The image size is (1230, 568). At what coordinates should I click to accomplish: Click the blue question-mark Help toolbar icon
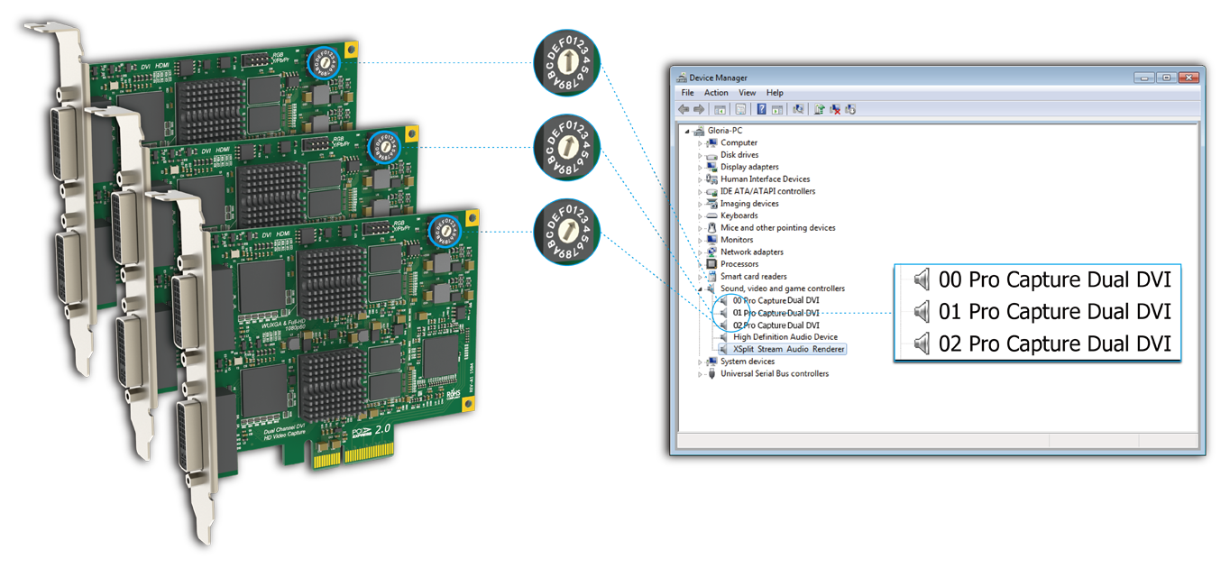tap(762, 109)
